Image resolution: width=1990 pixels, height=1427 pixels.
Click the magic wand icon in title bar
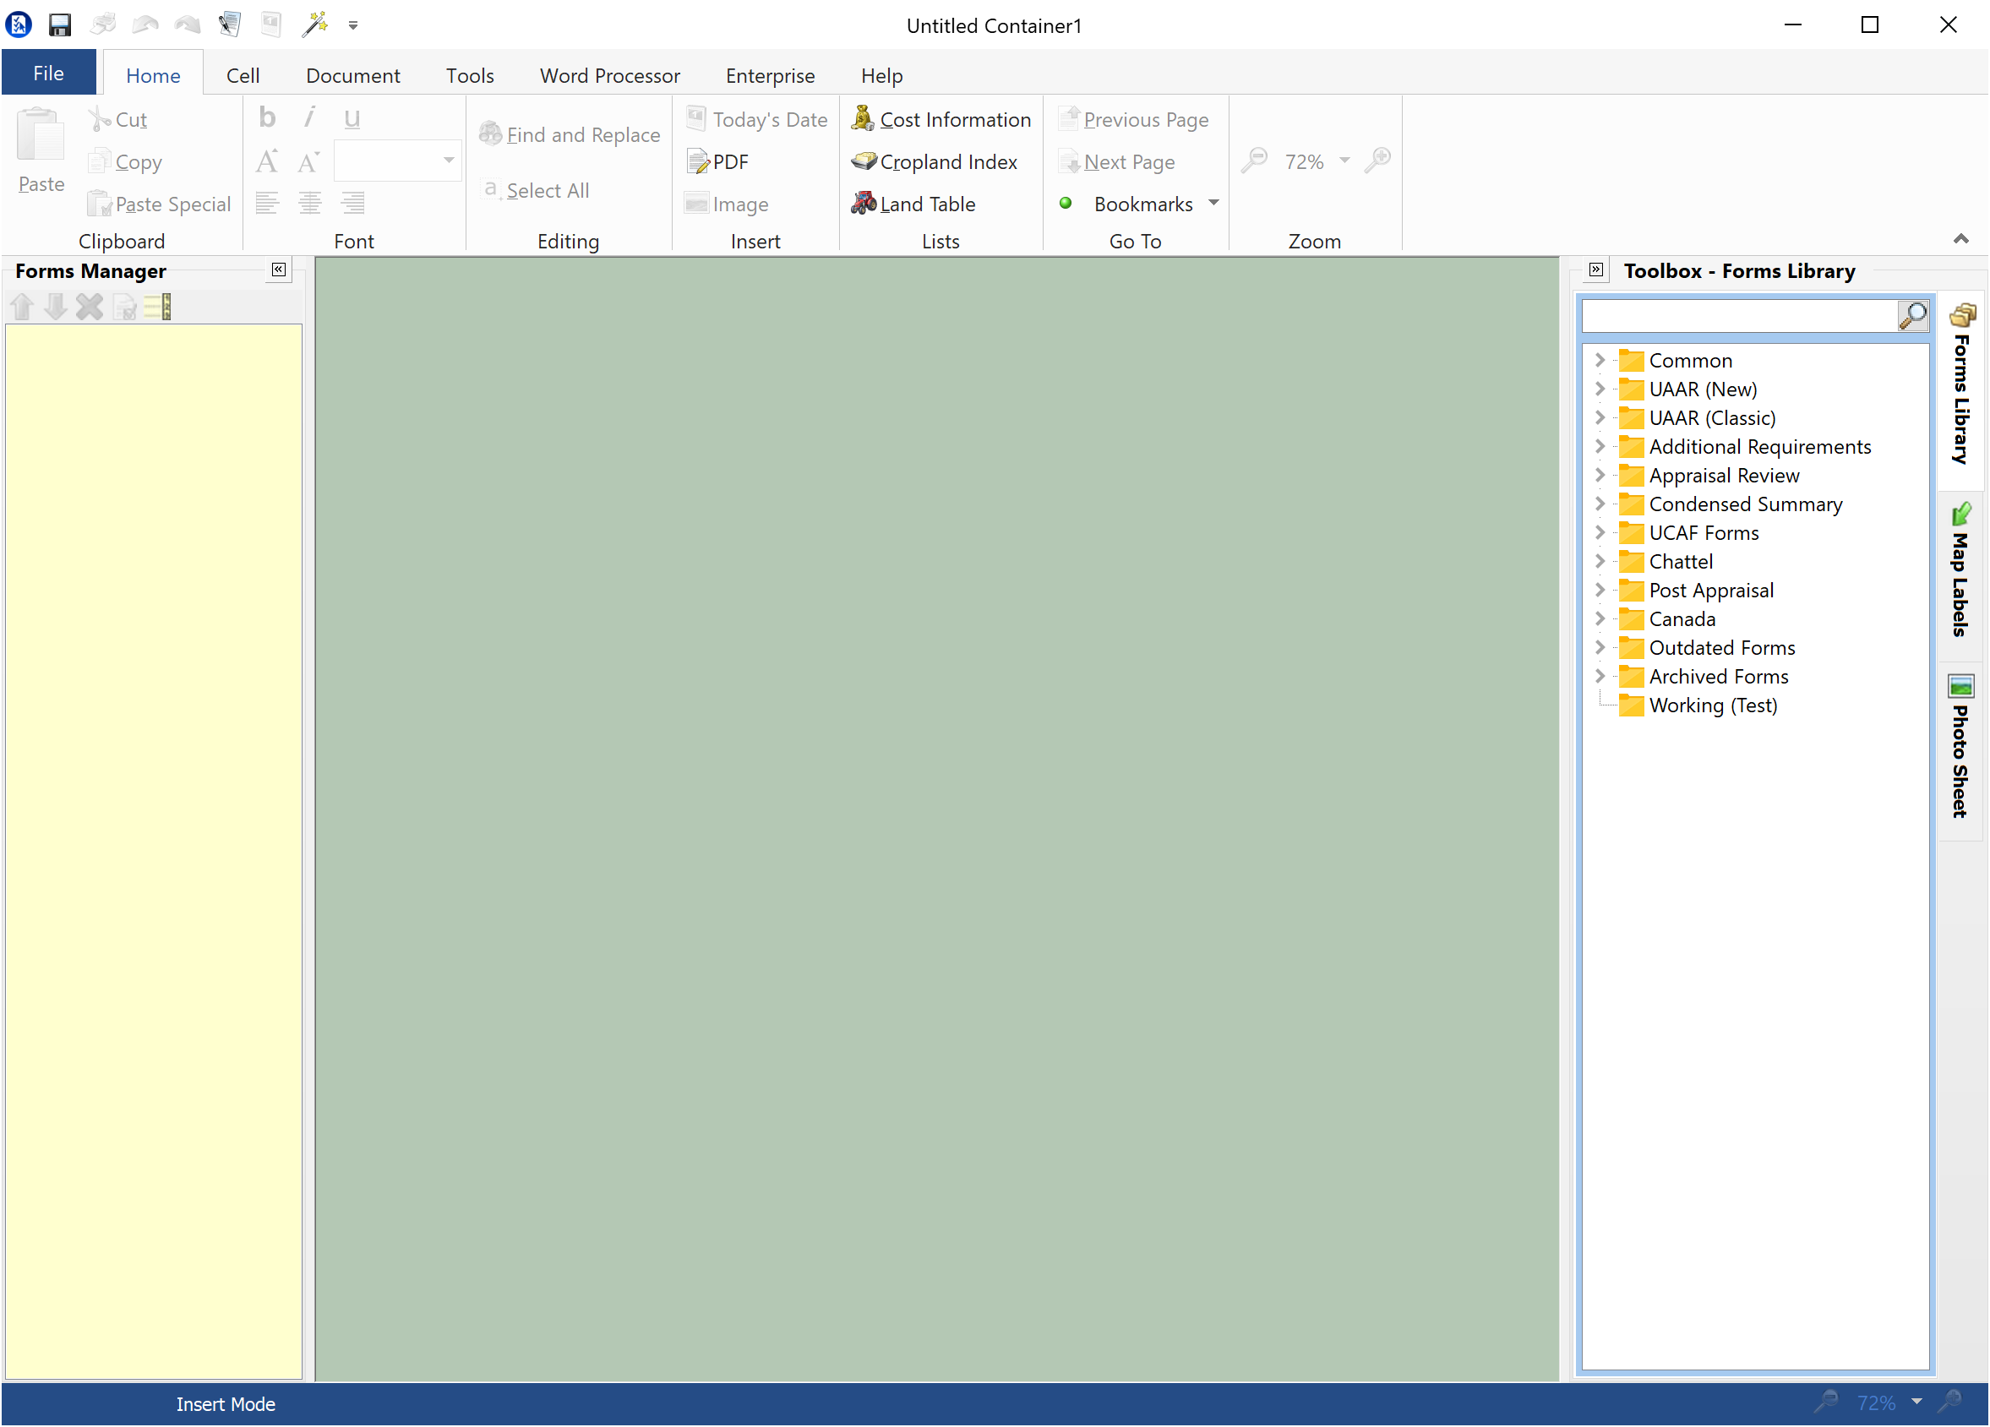tap(314, 25)
